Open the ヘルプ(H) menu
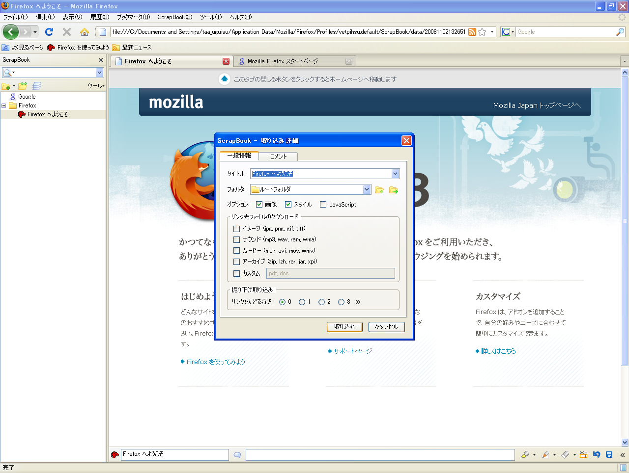Viewport: 629px width, 473px height. (241, 17)
